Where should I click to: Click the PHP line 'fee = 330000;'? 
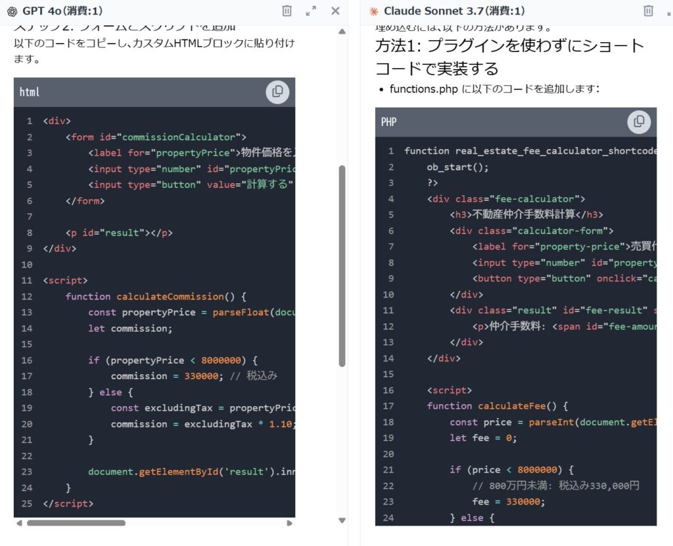pyautogui.click(x=509, y=501)
